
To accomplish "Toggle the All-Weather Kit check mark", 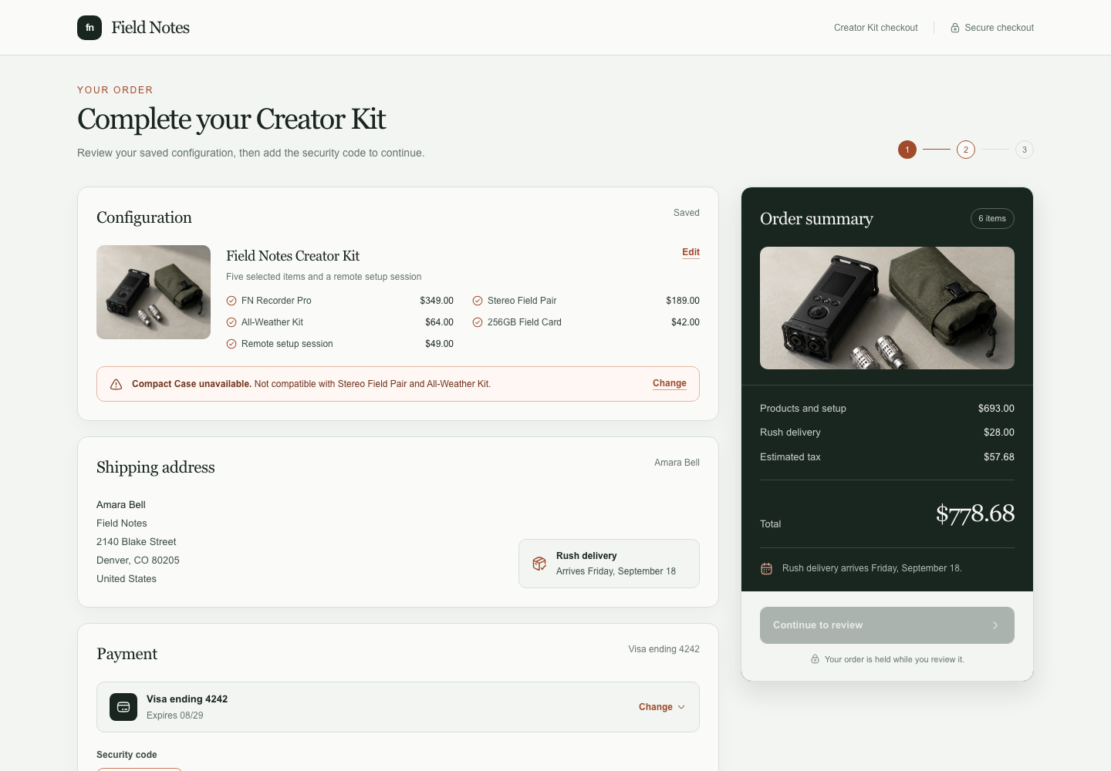I will 231,322.
